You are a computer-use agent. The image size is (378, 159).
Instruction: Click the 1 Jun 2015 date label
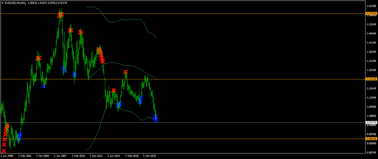[x=114, y=156]
